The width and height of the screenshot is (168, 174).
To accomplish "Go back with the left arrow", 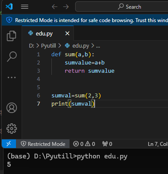I will coord(55,6).
